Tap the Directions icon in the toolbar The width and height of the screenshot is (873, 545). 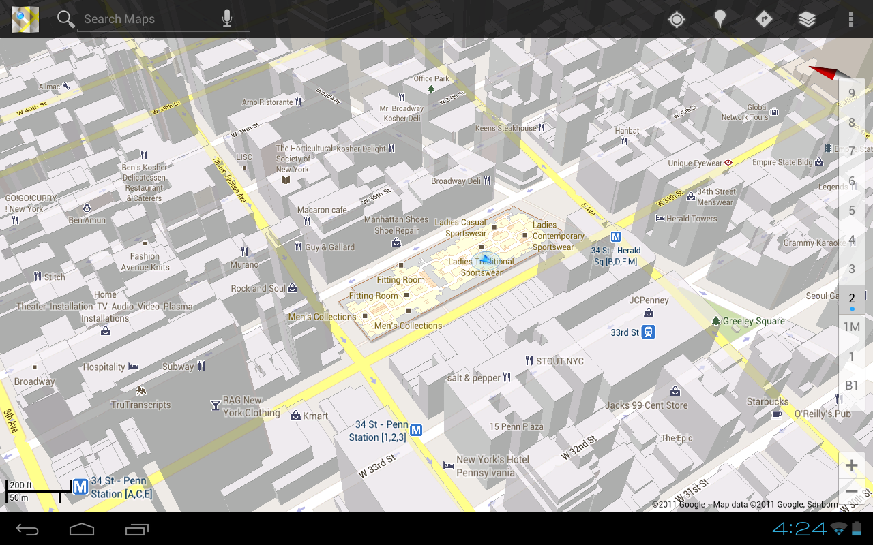[763, 20]
